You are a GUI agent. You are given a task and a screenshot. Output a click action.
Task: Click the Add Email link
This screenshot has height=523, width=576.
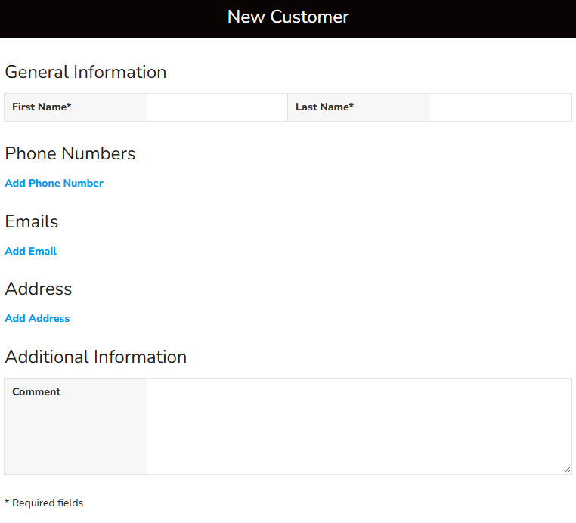(x=30, y=251)
